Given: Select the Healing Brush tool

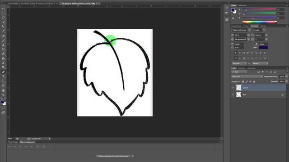Looking at the screenshot, I should tap(3, 36).
